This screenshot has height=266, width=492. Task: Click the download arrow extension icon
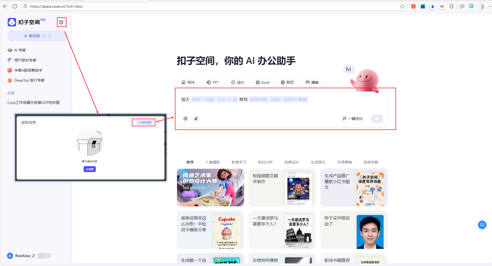coord(432,6)
